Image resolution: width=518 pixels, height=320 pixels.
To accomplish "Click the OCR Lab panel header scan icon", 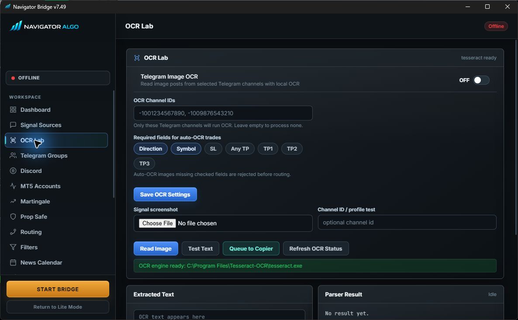I will click(137, 58).
